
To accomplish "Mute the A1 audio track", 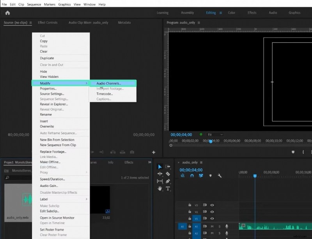I will (212, 226).
